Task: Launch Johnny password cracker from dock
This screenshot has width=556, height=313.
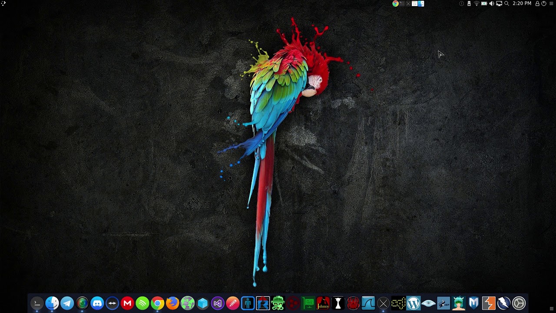Action: tap(323, 303)
